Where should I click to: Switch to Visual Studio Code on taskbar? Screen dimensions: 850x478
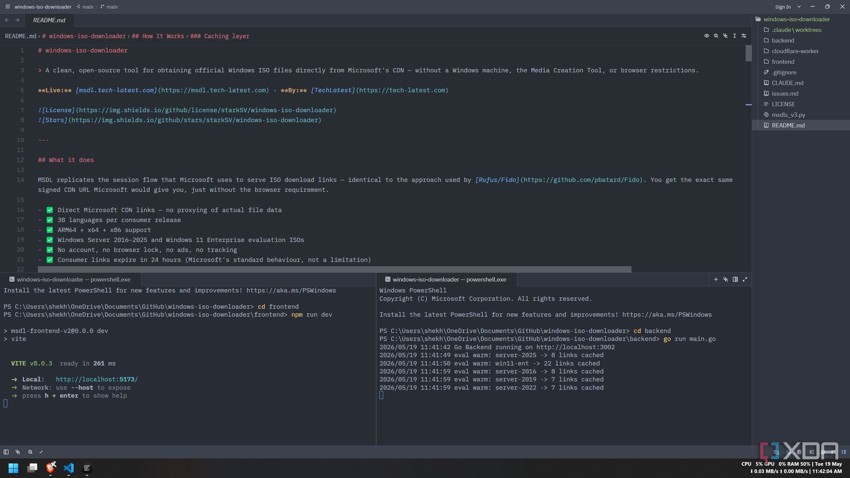pyautogui.click(x=69, y=468)
